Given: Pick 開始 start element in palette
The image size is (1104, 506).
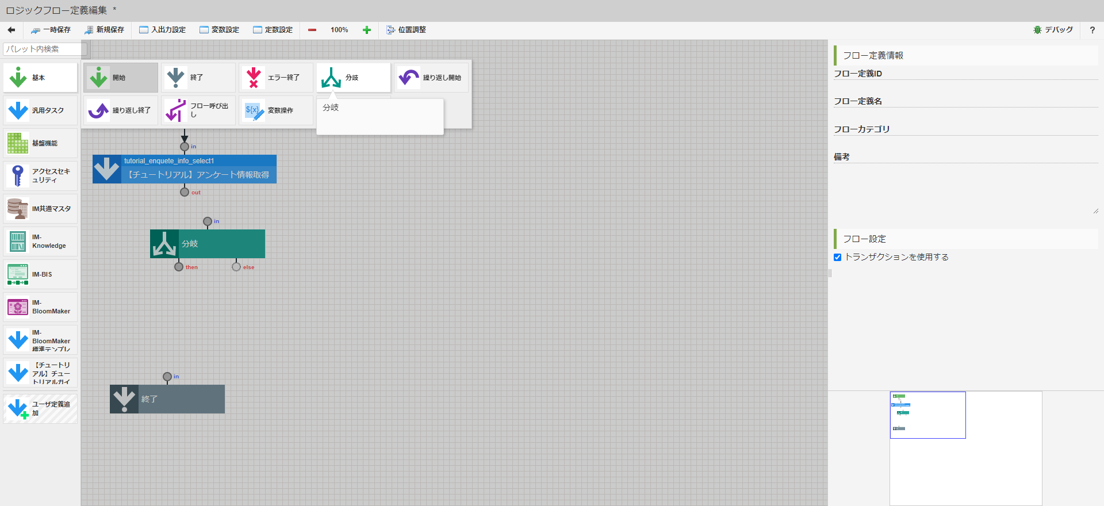Looking at the screenshot, I should 121,78.
